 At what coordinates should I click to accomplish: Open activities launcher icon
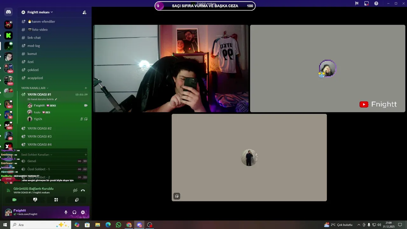click(56, 200)
